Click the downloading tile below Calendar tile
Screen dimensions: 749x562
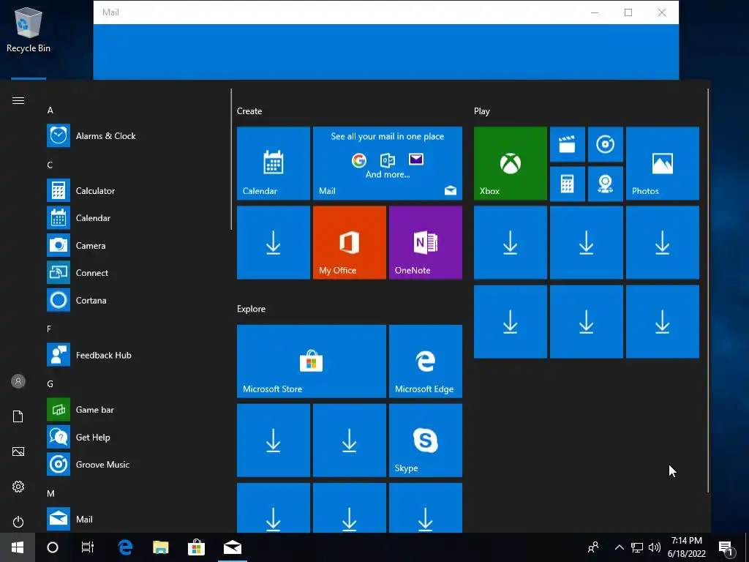coord(274,243)
